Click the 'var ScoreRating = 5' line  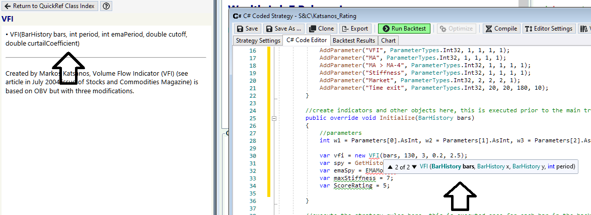pyautogui.click(x=354, y=185)
